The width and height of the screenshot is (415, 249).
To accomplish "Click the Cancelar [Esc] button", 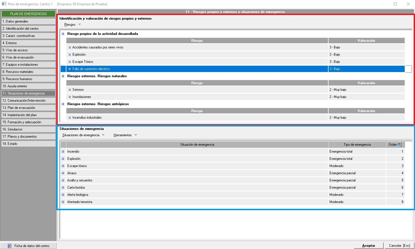I will (399, 246).
